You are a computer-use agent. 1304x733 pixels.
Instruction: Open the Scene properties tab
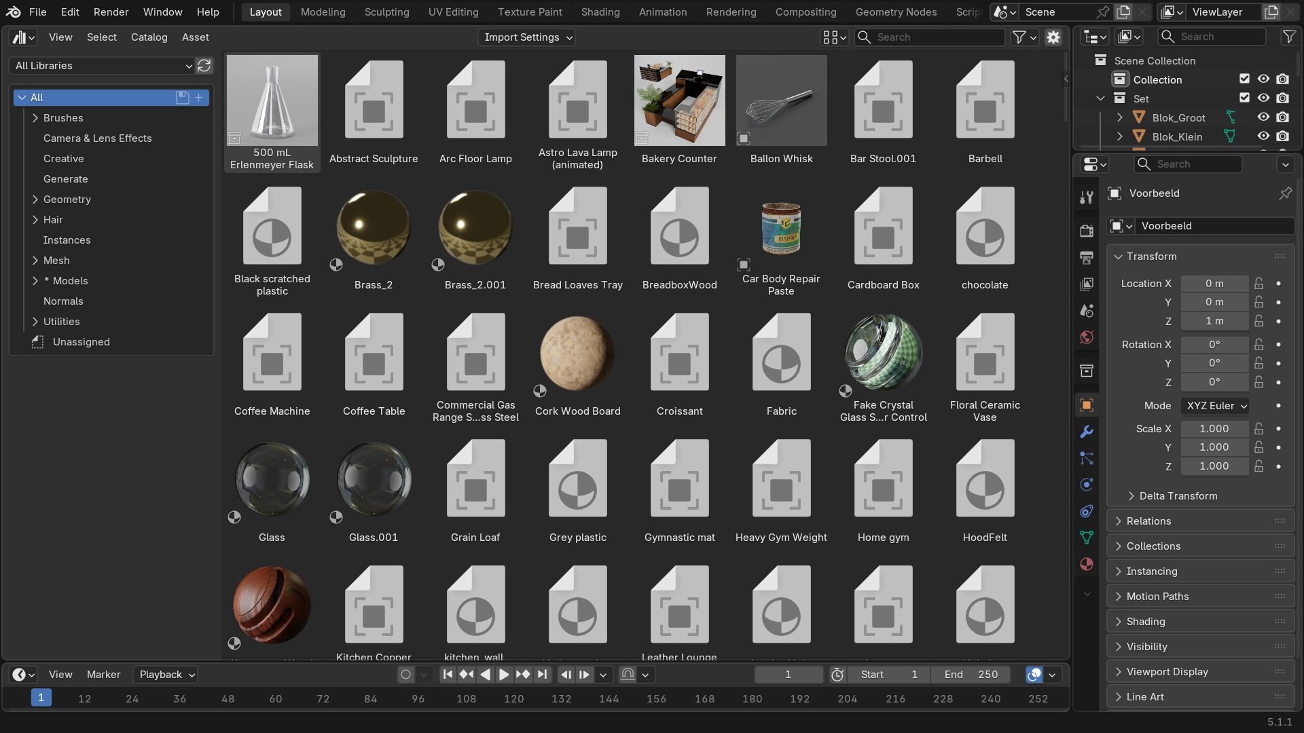(1087, 310)
